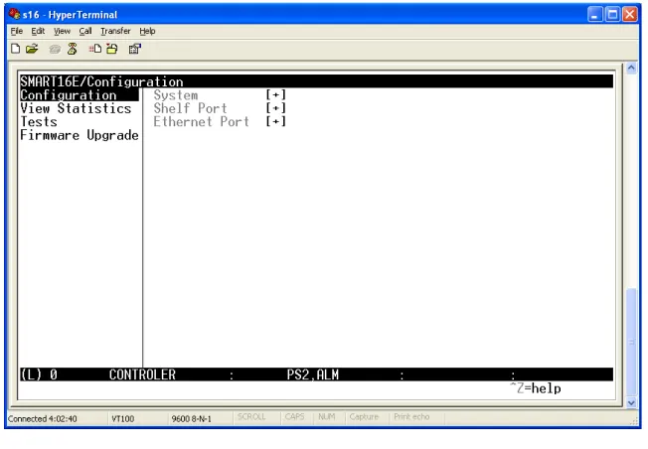
Task: Click the Receive file toolbar icon
Action: tap(111, 49)
